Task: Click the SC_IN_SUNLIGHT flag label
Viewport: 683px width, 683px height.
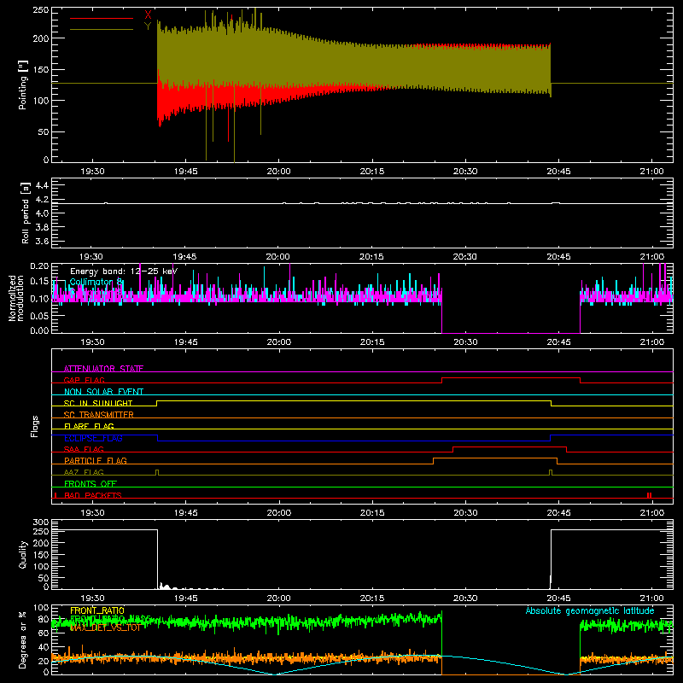Action: pyautogui.click(x=98, y=403)
